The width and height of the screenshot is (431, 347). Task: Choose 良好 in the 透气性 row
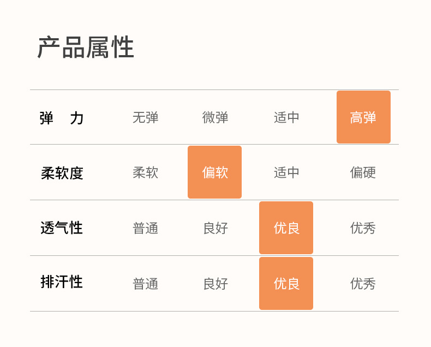coord(215,228)
